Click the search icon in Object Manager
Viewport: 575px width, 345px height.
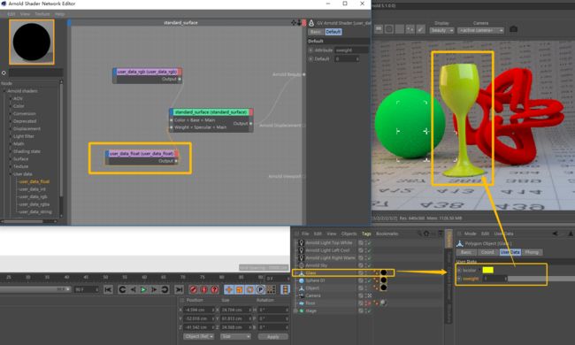click(419, 234)
